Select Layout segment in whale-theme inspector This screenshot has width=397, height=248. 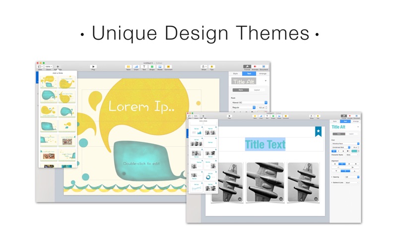pos(257,90)
